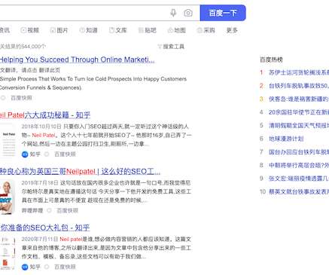Click the microphone voice search icon
Viewport: 329px width, 275px height.
click(173, 13)
